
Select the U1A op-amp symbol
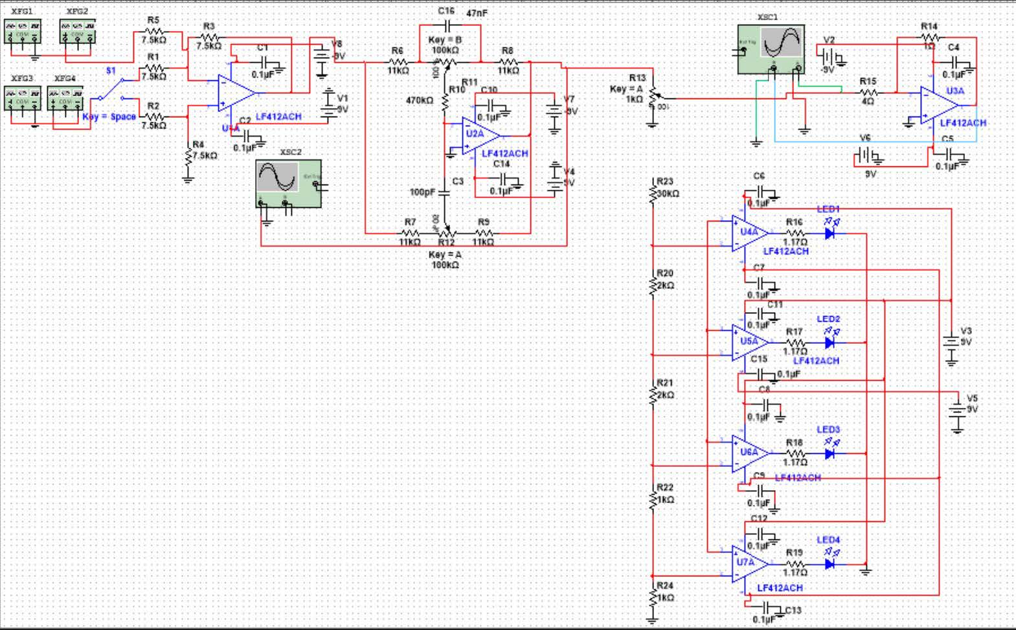234,93
